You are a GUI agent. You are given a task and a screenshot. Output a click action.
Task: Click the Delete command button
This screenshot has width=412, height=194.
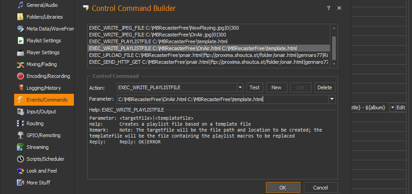[x=324, y=87]
